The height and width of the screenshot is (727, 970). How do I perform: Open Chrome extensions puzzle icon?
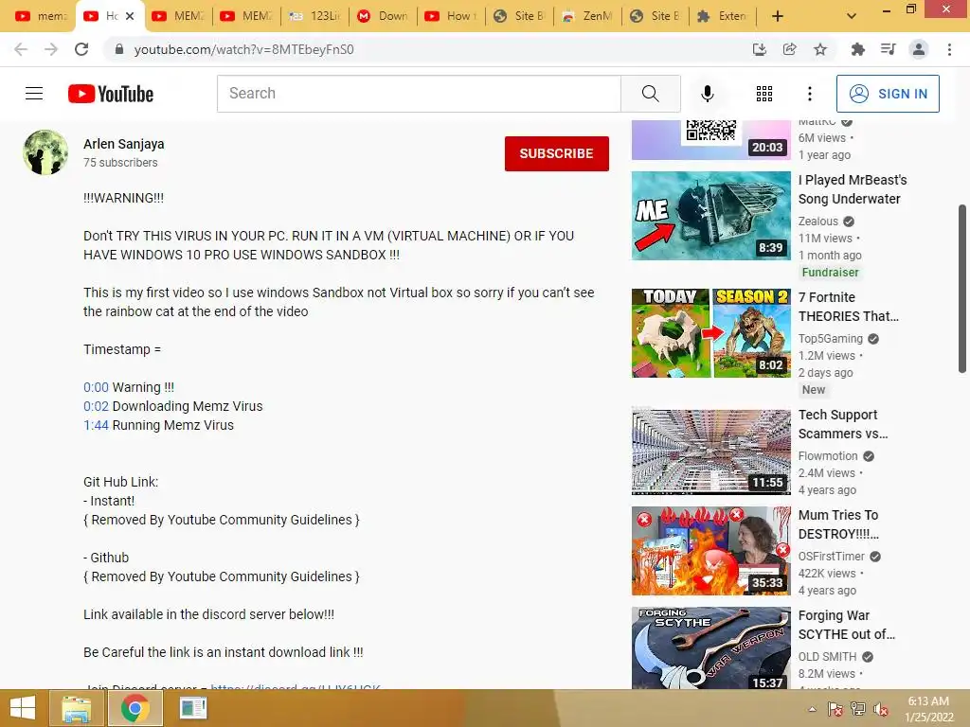[x=857, y=49]
